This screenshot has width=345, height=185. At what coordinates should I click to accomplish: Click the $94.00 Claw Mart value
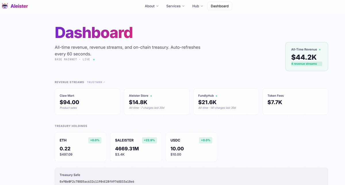click(x=69, y=102)
